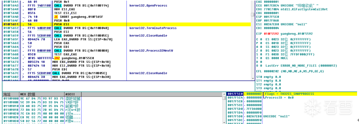Select dump row at address 01109000
359x124 pixels.
42,99
